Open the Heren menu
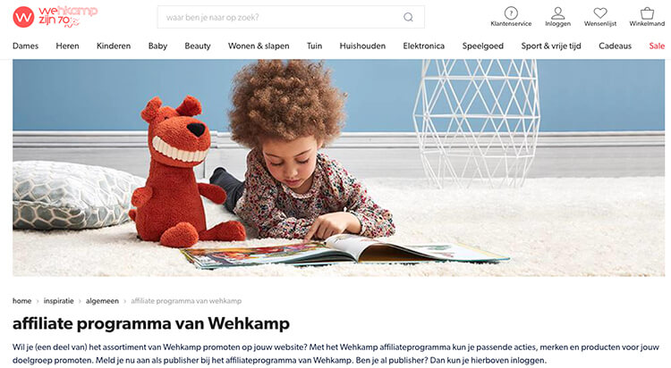This screenshot has width=671, height=368. tap(67, 46)
